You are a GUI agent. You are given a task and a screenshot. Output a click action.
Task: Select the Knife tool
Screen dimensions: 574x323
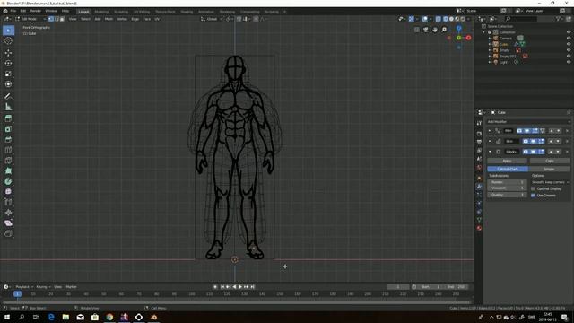(8, 161)
